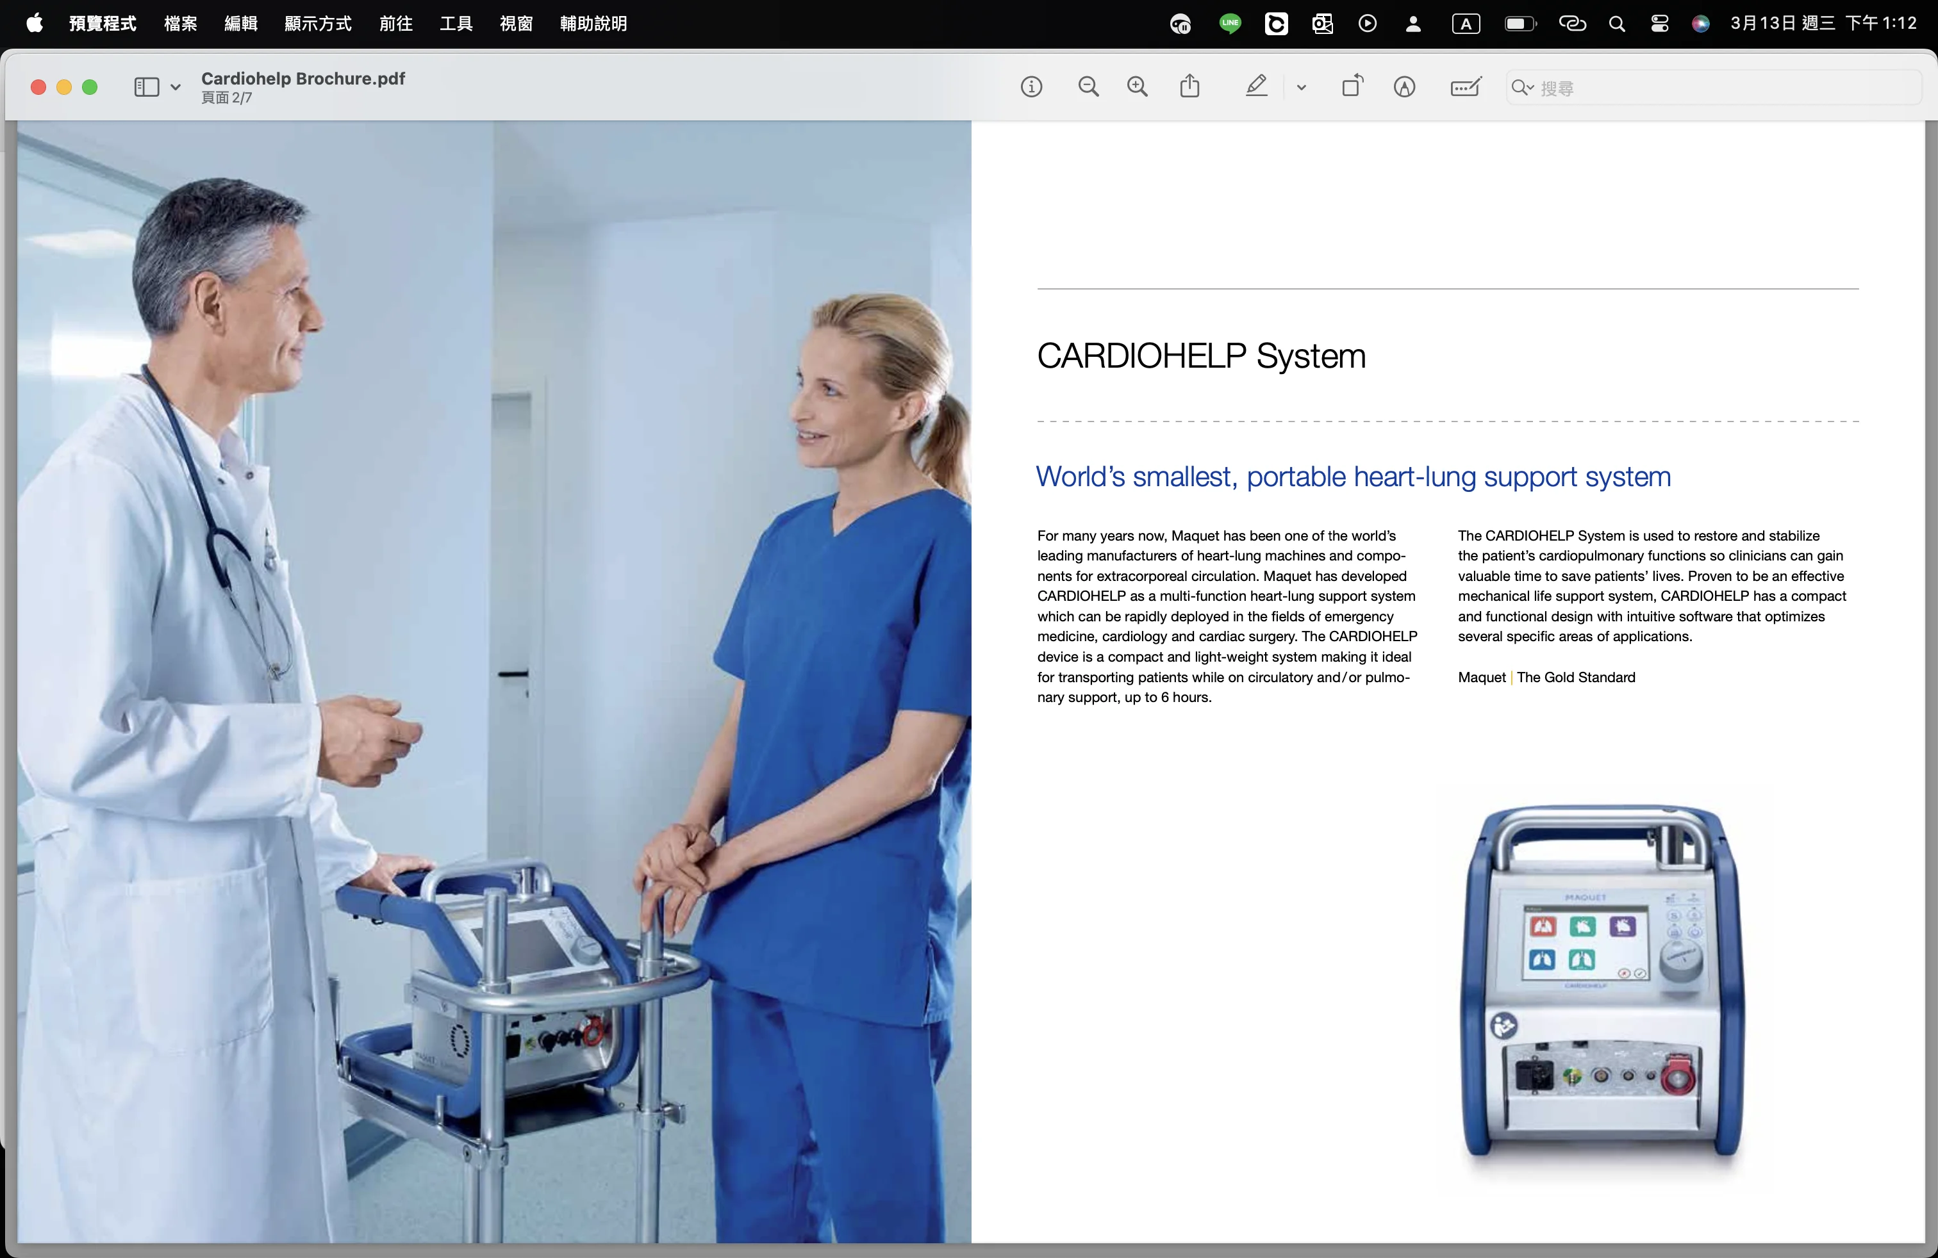Viewport: 1938px width, 1258px height.
Task: Open Control Center in menu bar
Action: (1659, 24)
